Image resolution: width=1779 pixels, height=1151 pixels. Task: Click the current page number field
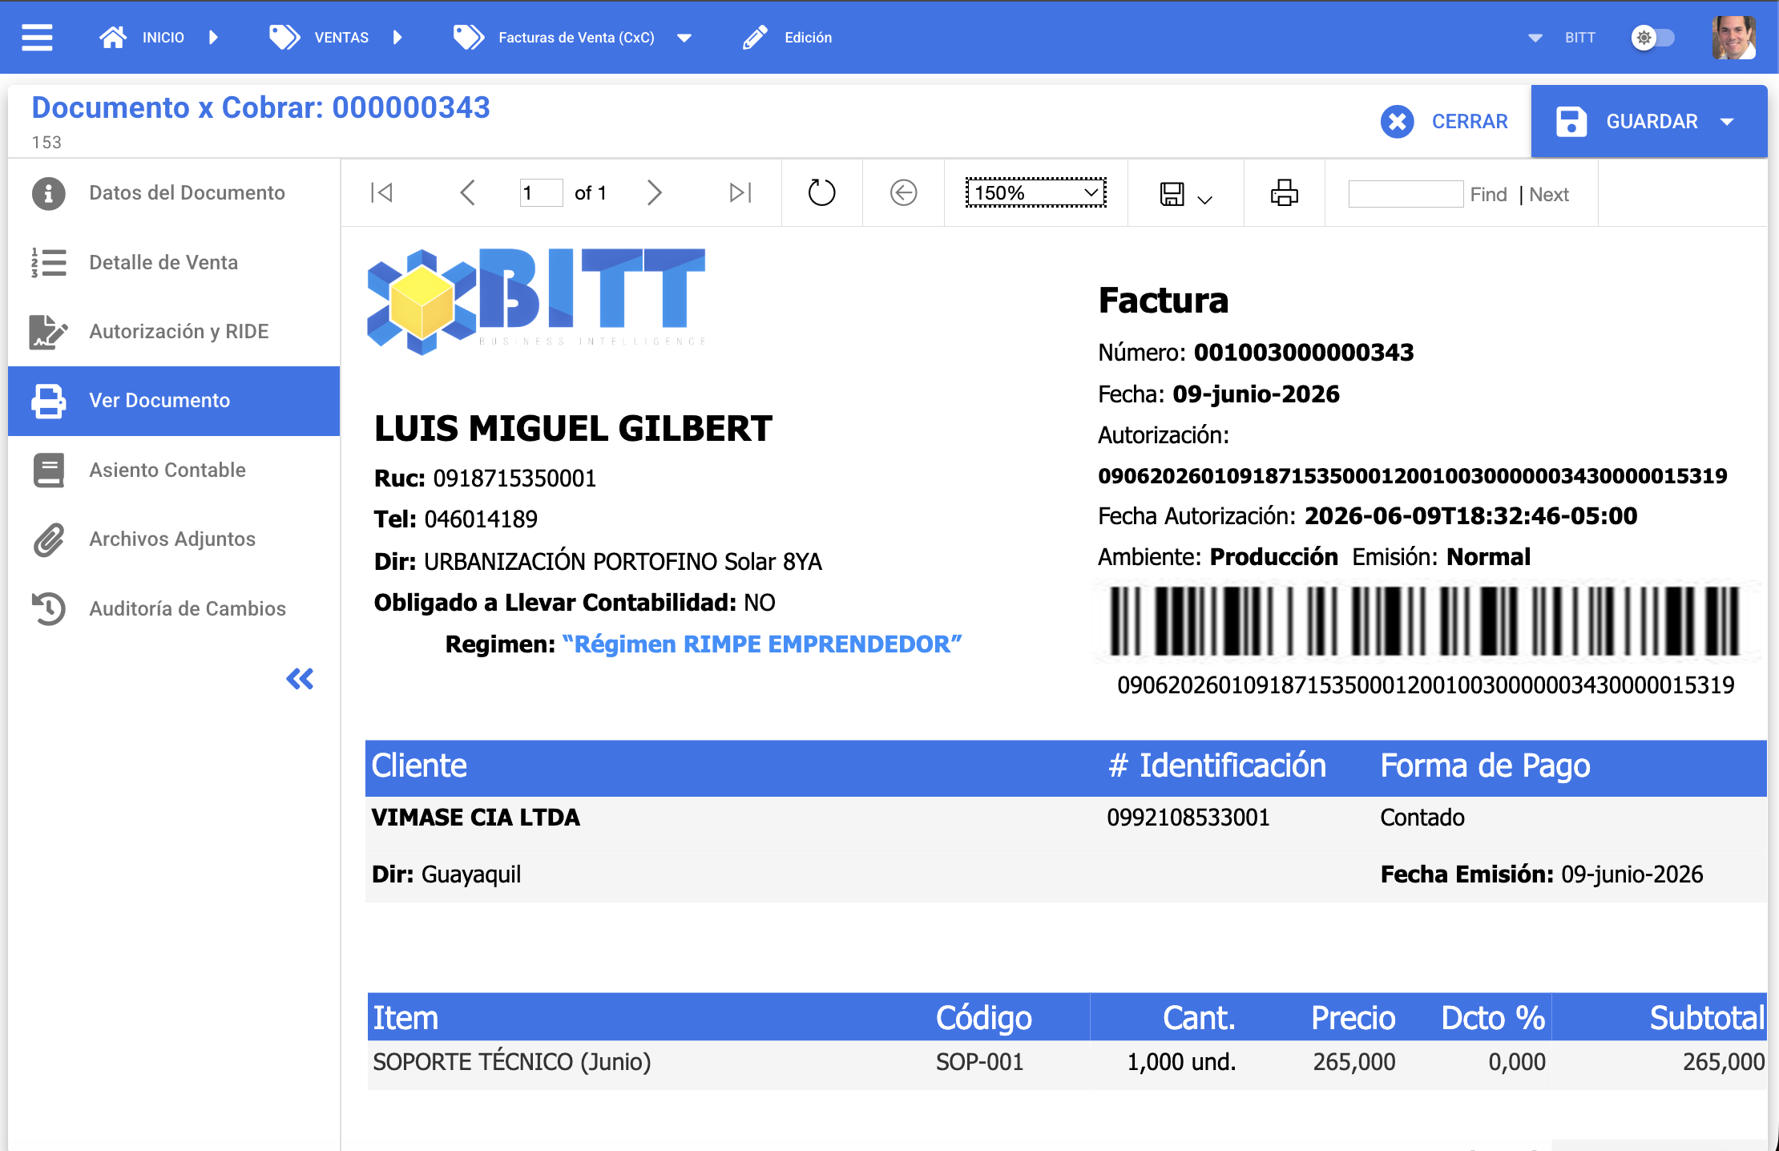(541, 192)
